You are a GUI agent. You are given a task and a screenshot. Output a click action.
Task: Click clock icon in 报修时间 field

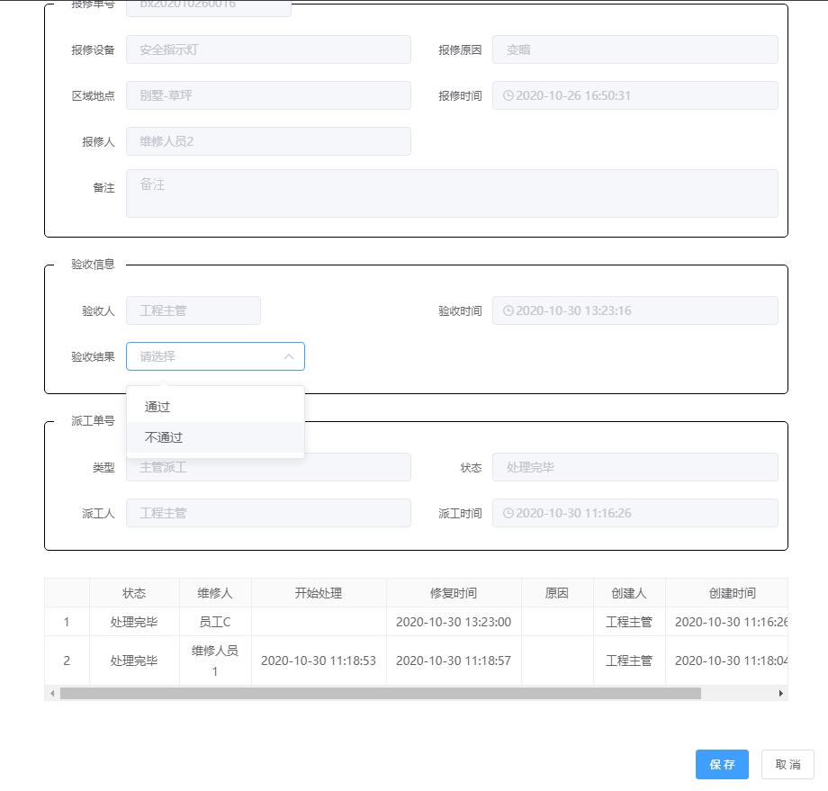pos(508,95)
